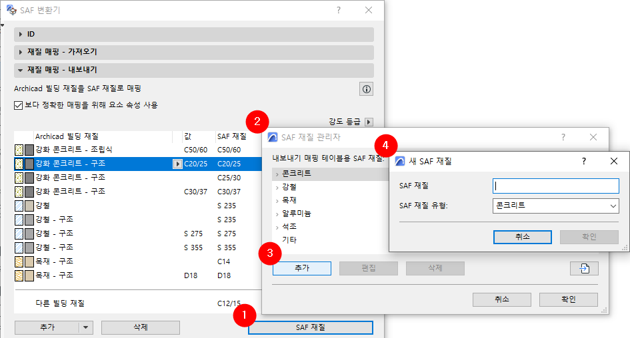Click 취소 in 새 SAF 재질 dialog
The width and height of the screenshot is (630, 338).
click(522, 237)
